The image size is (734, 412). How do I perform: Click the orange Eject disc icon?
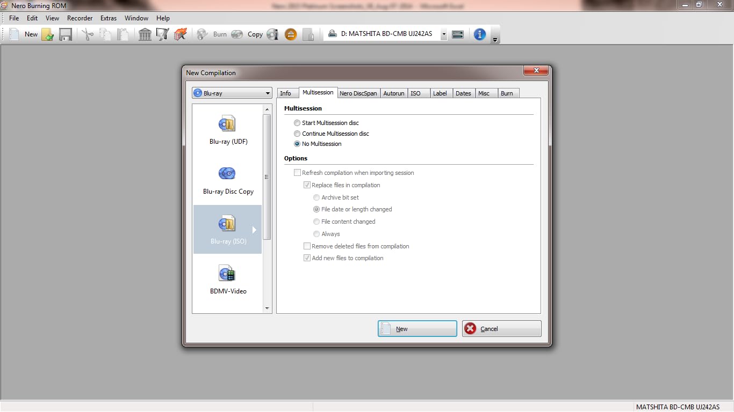(291, 34)
